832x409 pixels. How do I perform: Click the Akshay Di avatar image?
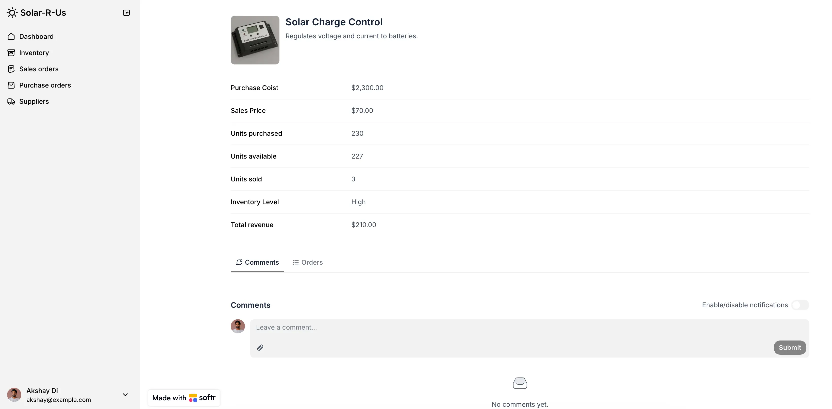[14, 395]
